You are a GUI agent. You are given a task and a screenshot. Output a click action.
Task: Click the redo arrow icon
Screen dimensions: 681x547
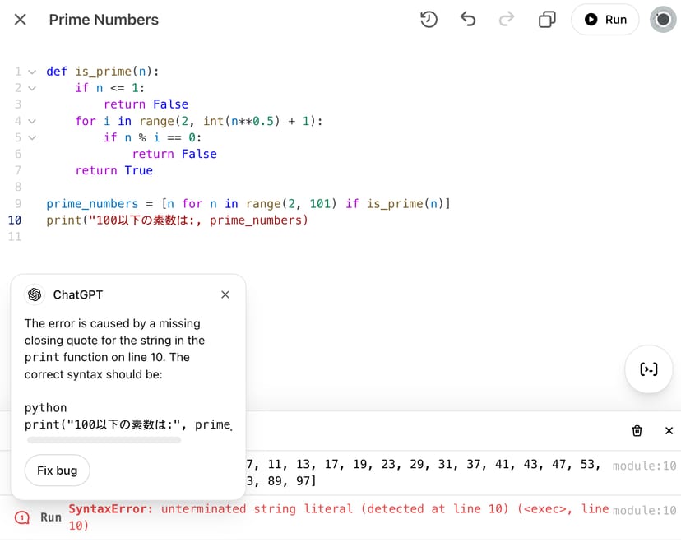(x=507, y=20)
